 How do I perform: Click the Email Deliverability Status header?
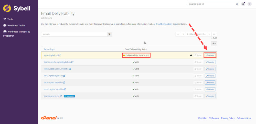pyautogui.click(x=136, y=49)
